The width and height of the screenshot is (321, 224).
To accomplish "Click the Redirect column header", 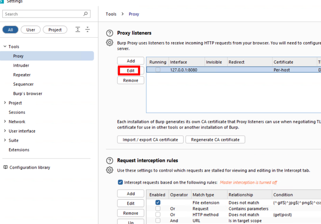I will click(250, 62).
